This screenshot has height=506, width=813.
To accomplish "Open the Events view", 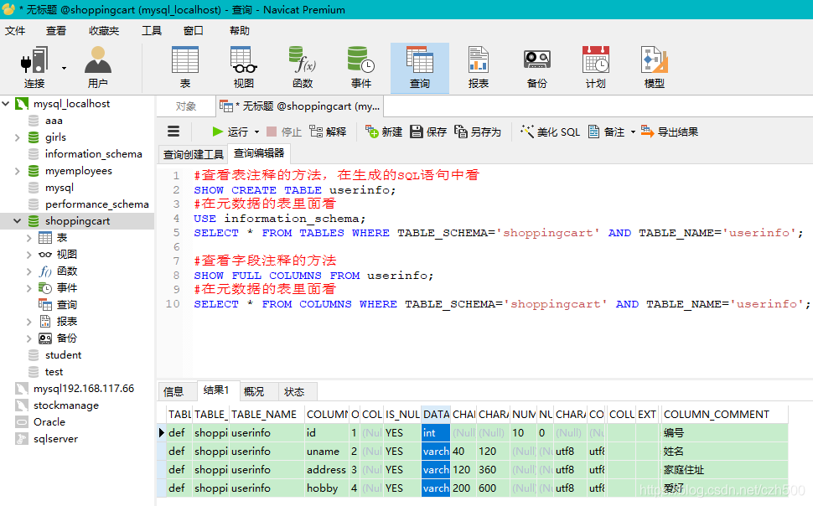I will [x=360, y=67].
